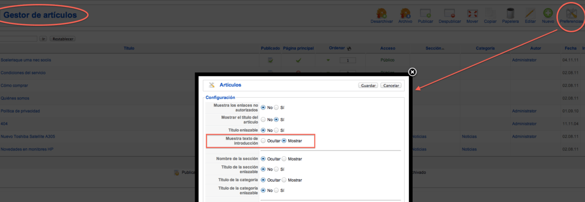Image resolution: width=585 pixels, height=202 pixels.
Task: Click the save order icon beside Ordenar
Action: pyautogui.click(x=349, y=48)
